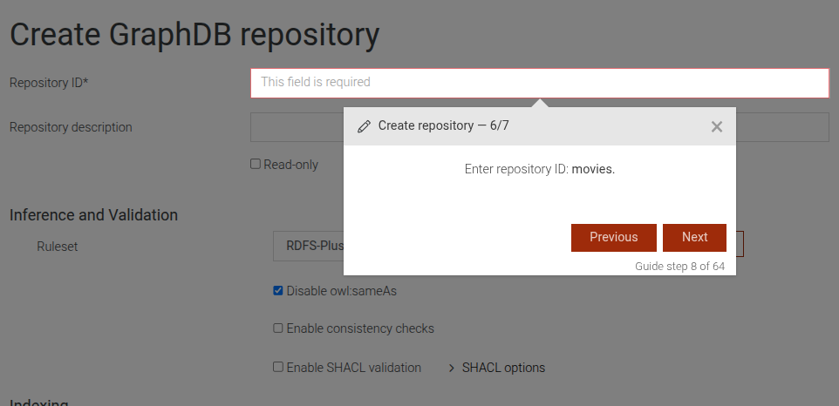The height and width of the screenshot is (406, 839).
Task: Click the 'Guide step 8 of 64' text
Action: click(679, 267)
